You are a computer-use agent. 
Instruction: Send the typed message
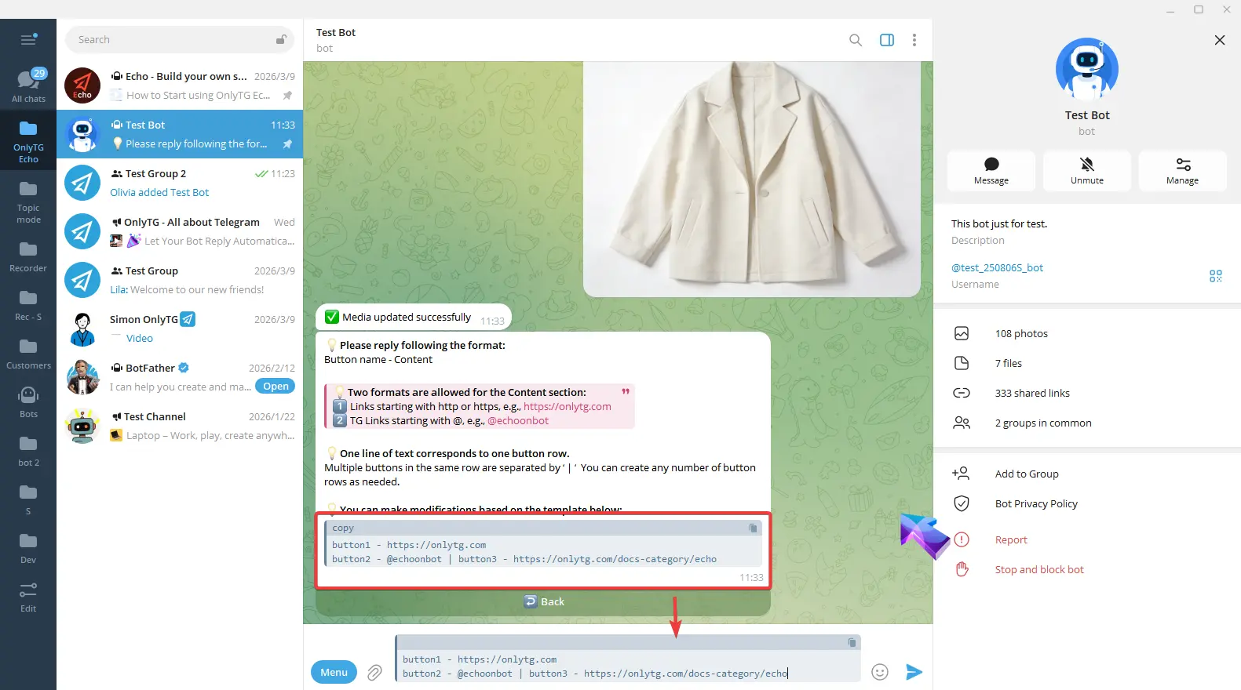tap(913, 672)
